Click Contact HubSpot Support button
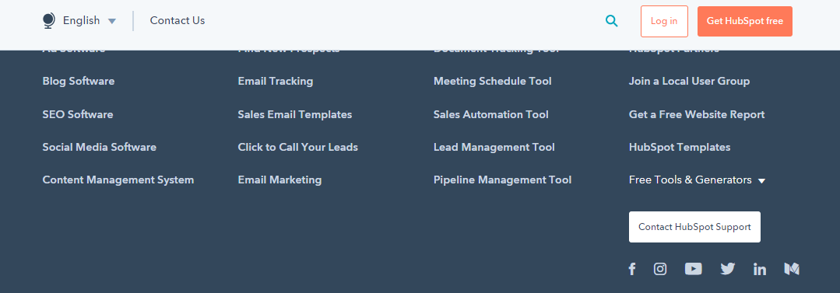The image size is (840, 293). (694, 227)
